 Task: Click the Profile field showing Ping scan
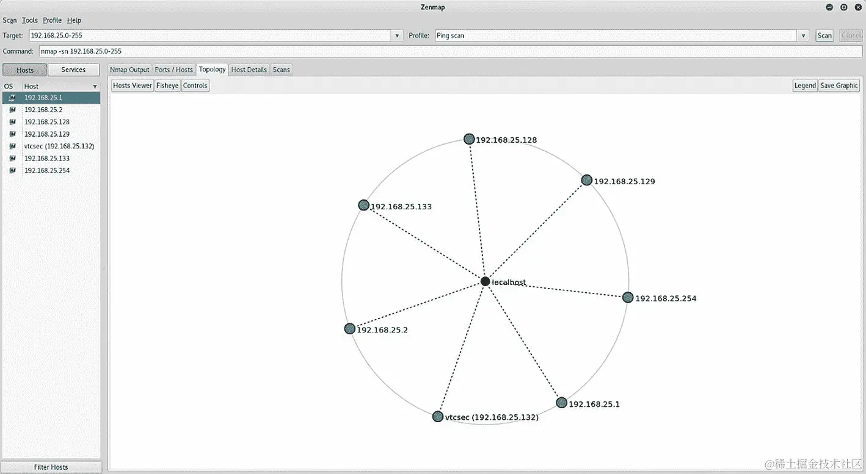pyautogui.click(x=616, y=36)
